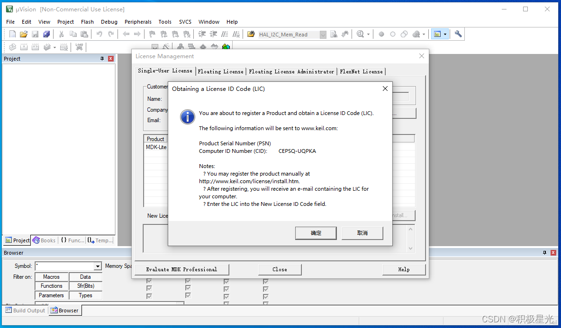Close the Browser panel with red X
Viewport: 561px width, 328px height.
pyautogui.click(x=553, y=253)
